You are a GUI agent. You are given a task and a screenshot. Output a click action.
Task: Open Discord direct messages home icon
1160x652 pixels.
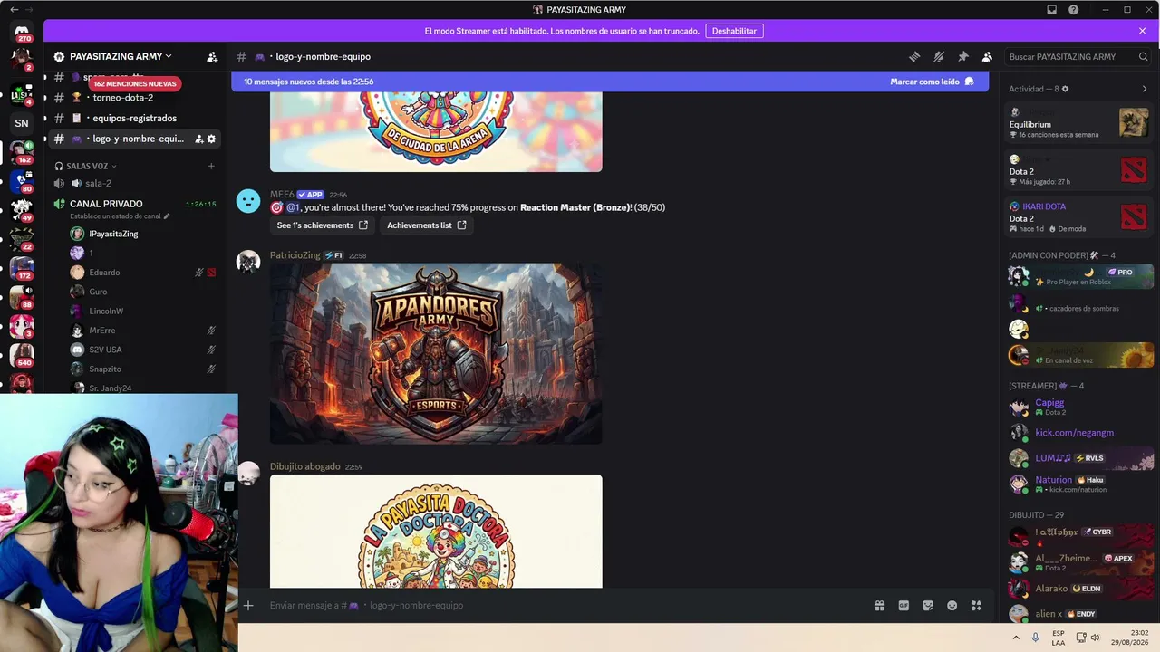[22, 33]
